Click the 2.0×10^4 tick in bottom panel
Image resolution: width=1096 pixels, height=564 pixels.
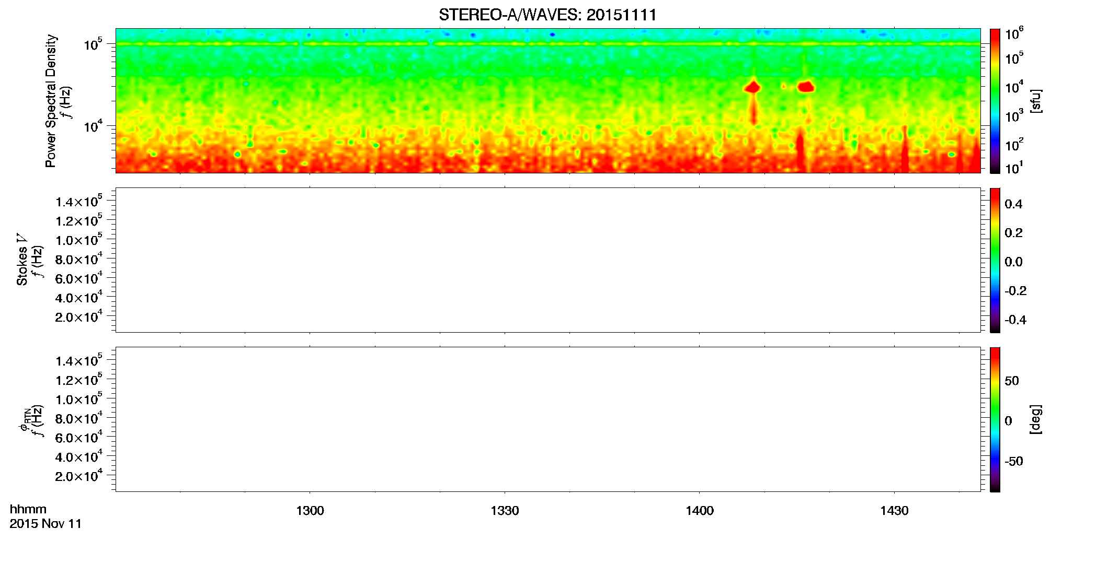point(79,476)
